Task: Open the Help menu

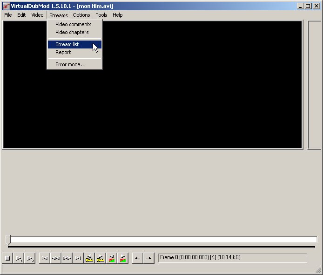Action: [x=118, y=15]
